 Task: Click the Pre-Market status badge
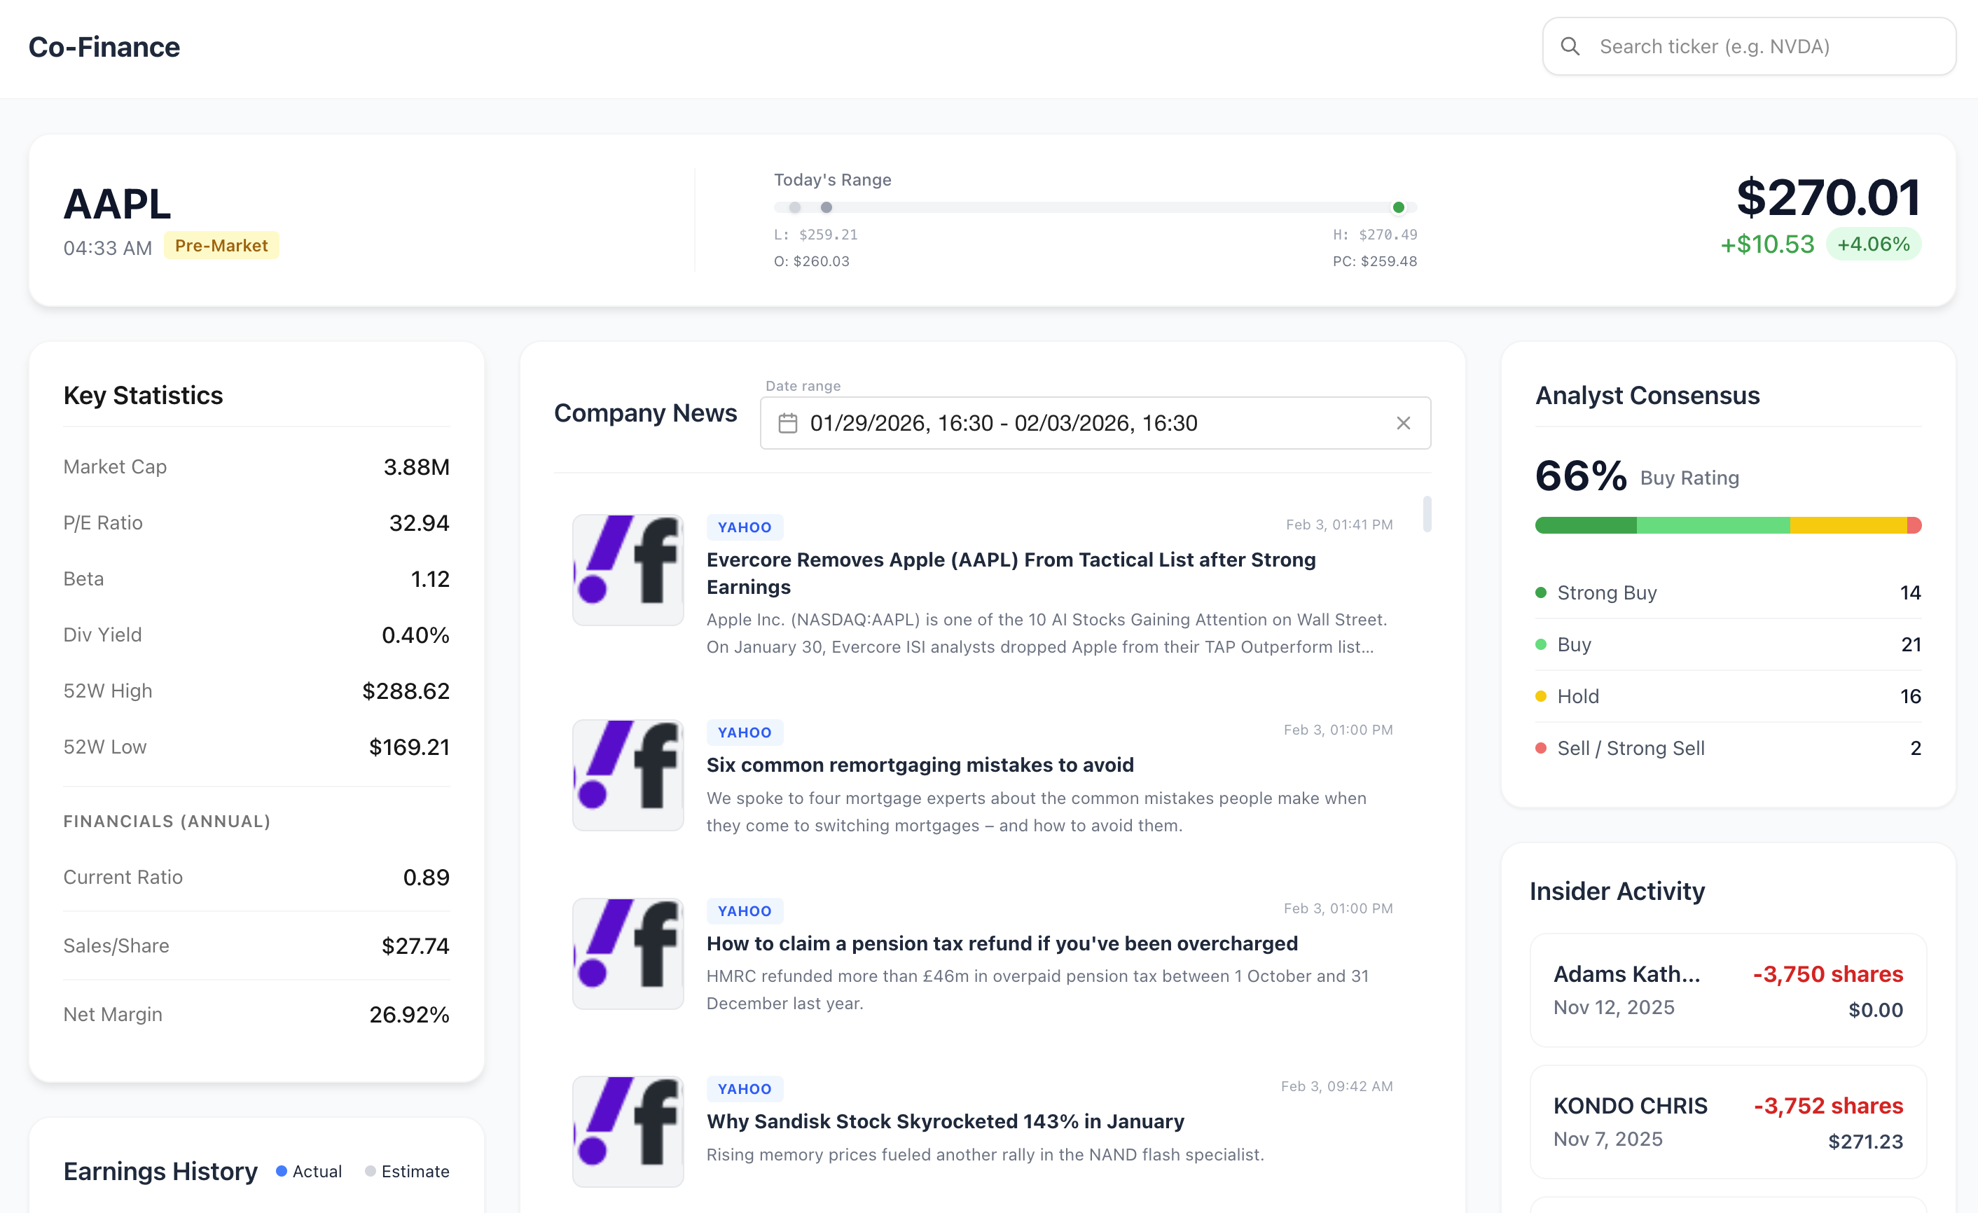(x=221, y=246)
